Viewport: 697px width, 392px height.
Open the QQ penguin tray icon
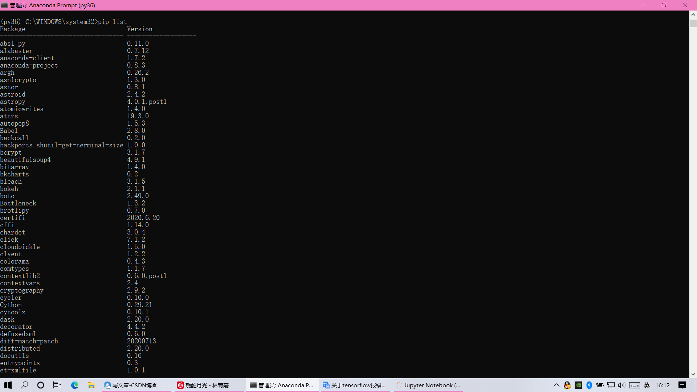(x=567, y=385)
